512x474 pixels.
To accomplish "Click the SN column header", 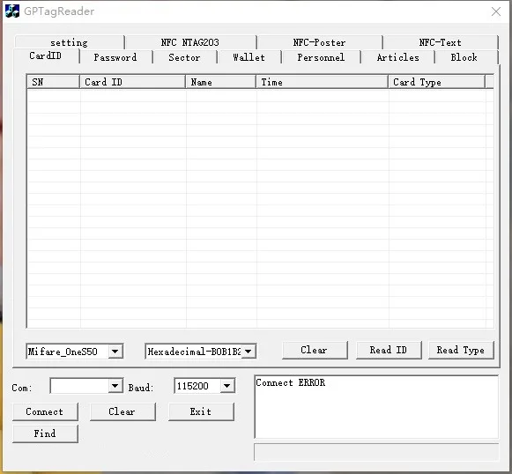I will 53,82.
